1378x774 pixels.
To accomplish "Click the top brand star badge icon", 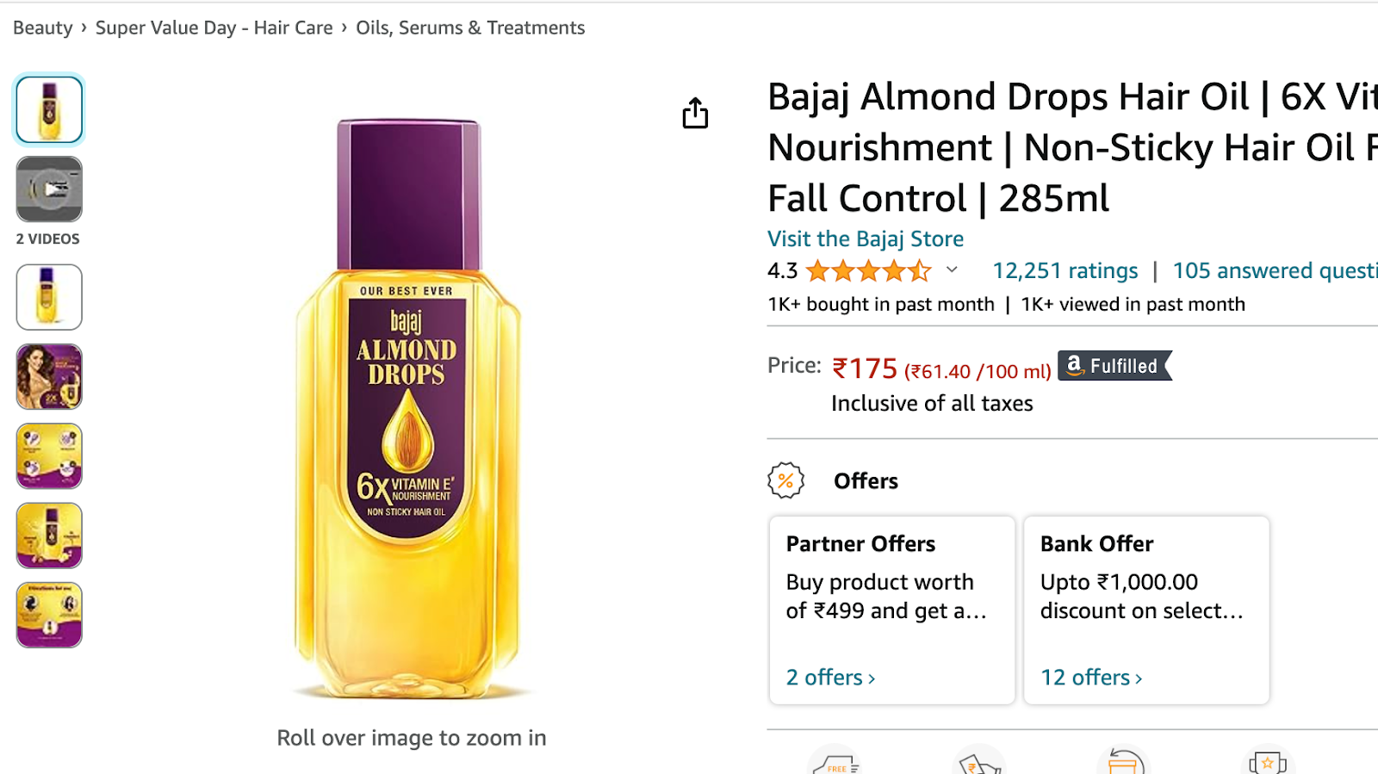I will [x=1267, y=762].
